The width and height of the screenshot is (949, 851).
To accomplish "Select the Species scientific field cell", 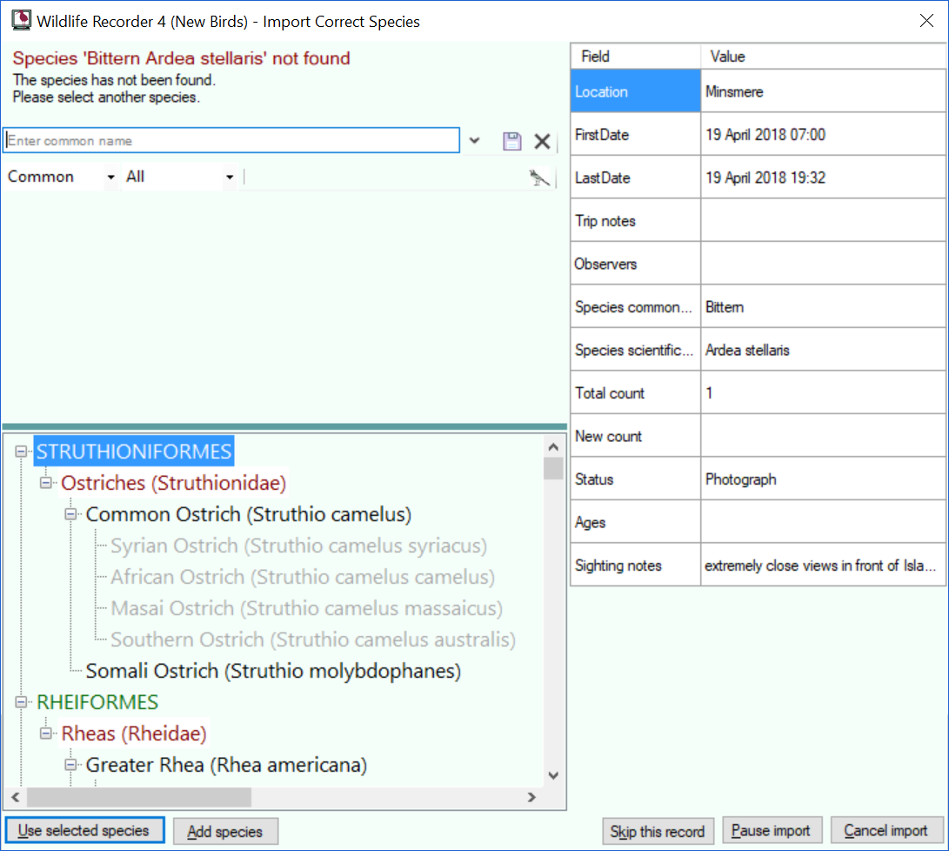I will 636,350.
